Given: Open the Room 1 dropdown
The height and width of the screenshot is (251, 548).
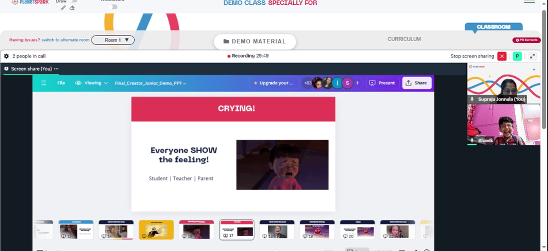Looking at the screenshot, I should pyautogui.click(x=113, y=40).
